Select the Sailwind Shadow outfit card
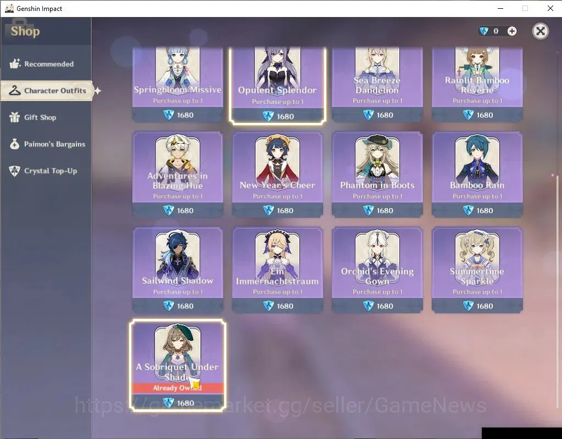This screenshot has width=562, height=439. coord(178,270)
